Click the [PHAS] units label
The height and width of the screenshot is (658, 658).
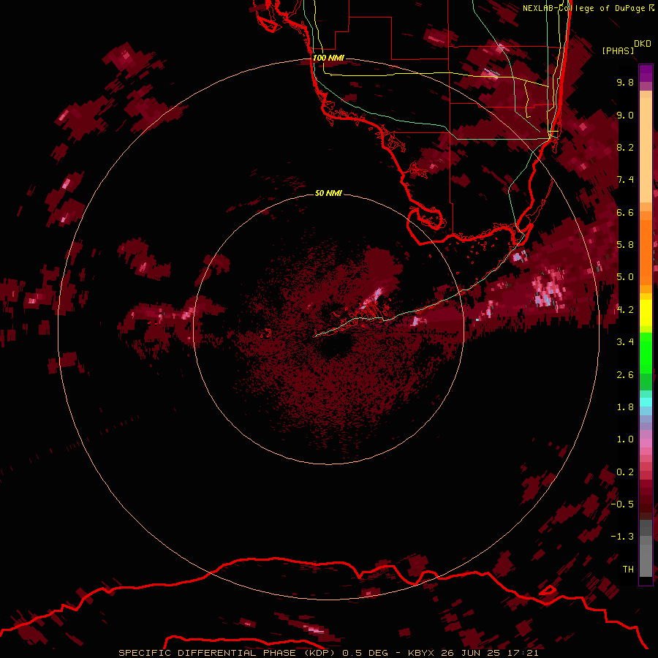coord(618,50)
